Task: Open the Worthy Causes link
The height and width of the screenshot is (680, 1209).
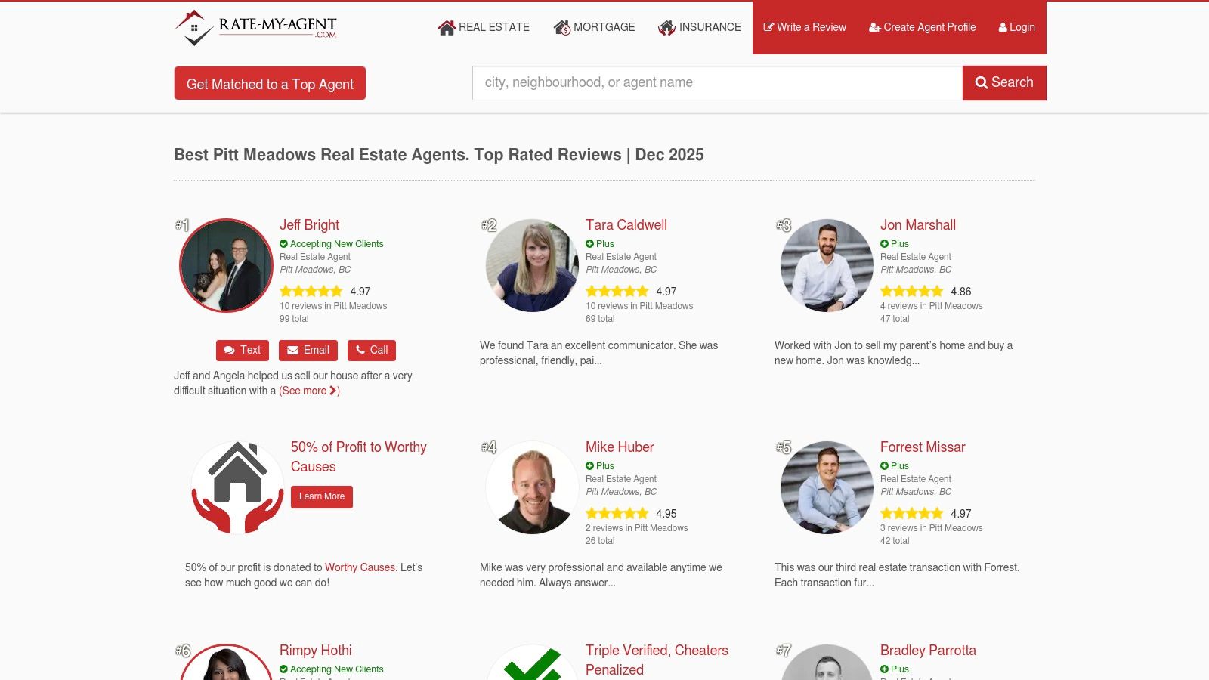Action: 359,567
